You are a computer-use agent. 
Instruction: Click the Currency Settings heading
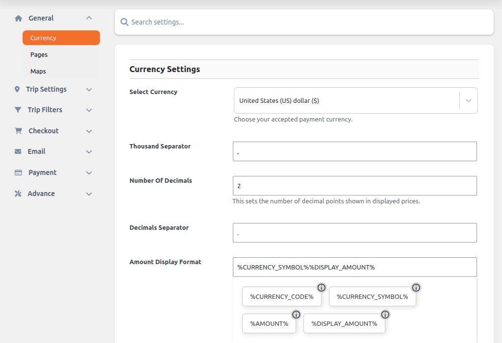click(165, 69)
